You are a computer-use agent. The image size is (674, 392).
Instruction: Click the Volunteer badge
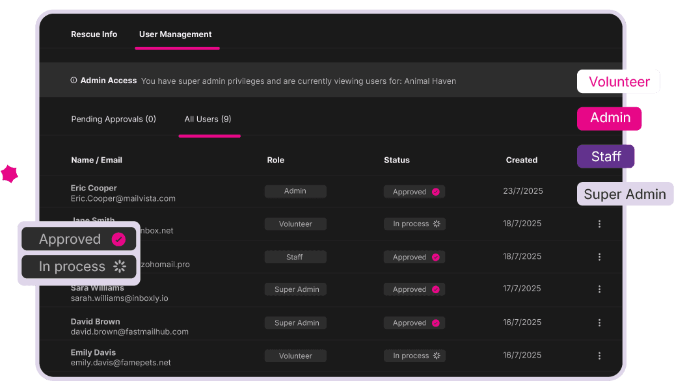[618, 81]
